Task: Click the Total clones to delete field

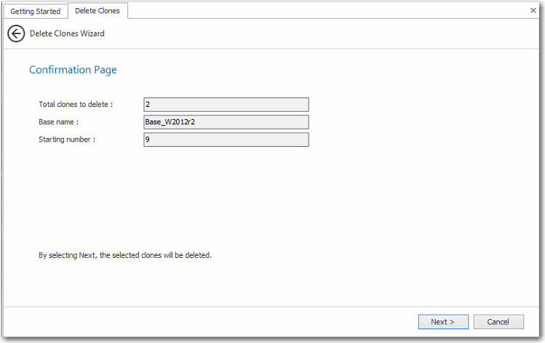Action: [226, 105]
